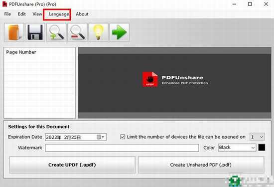Click into the Watermark text field
The height and width of the screenshot is (187, 274).
tap(122, 148)
